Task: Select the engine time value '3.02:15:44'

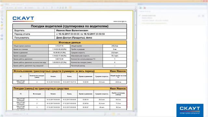Action: 59,59
